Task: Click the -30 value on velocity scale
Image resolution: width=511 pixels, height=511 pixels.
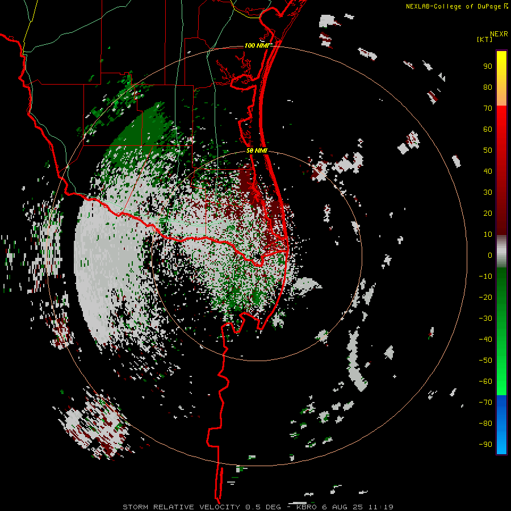Action: (x=485, y=319)
